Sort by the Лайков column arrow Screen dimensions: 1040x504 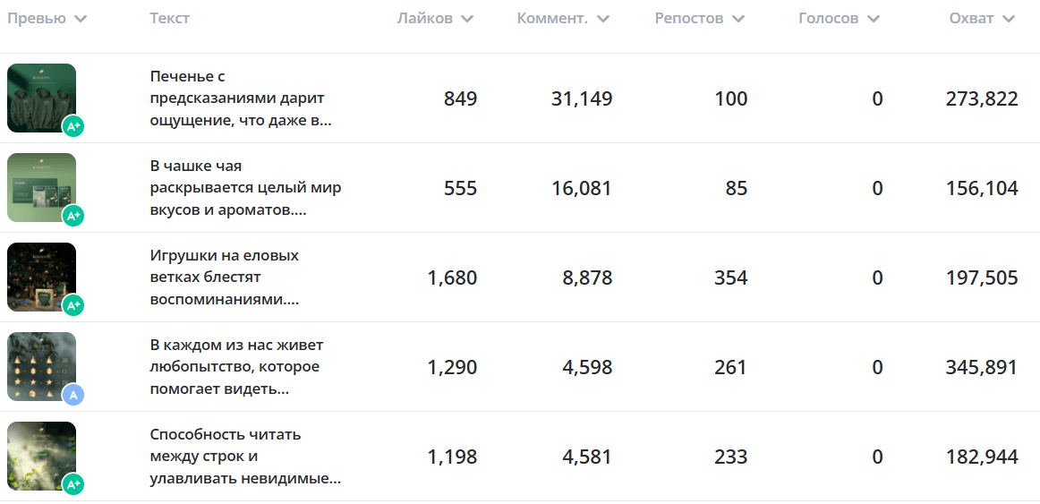pyautogui.click(x=467, y=19)
